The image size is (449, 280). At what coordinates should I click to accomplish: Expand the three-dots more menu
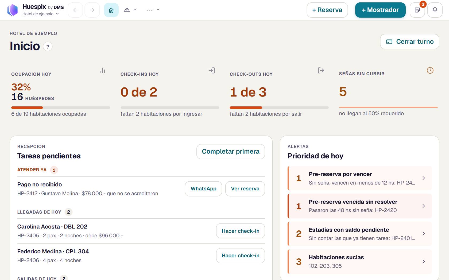pyautogui.click(x=153, y=10)
